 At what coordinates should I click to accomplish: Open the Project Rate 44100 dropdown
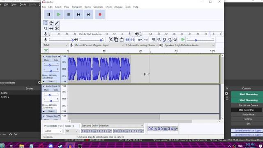coord(53,131)
